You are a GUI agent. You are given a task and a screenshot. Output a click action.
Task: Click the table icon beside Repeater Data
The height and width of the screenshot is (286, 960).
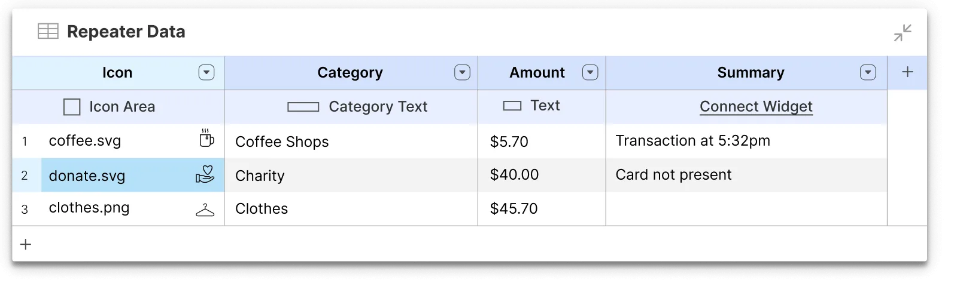click(48, 31)
